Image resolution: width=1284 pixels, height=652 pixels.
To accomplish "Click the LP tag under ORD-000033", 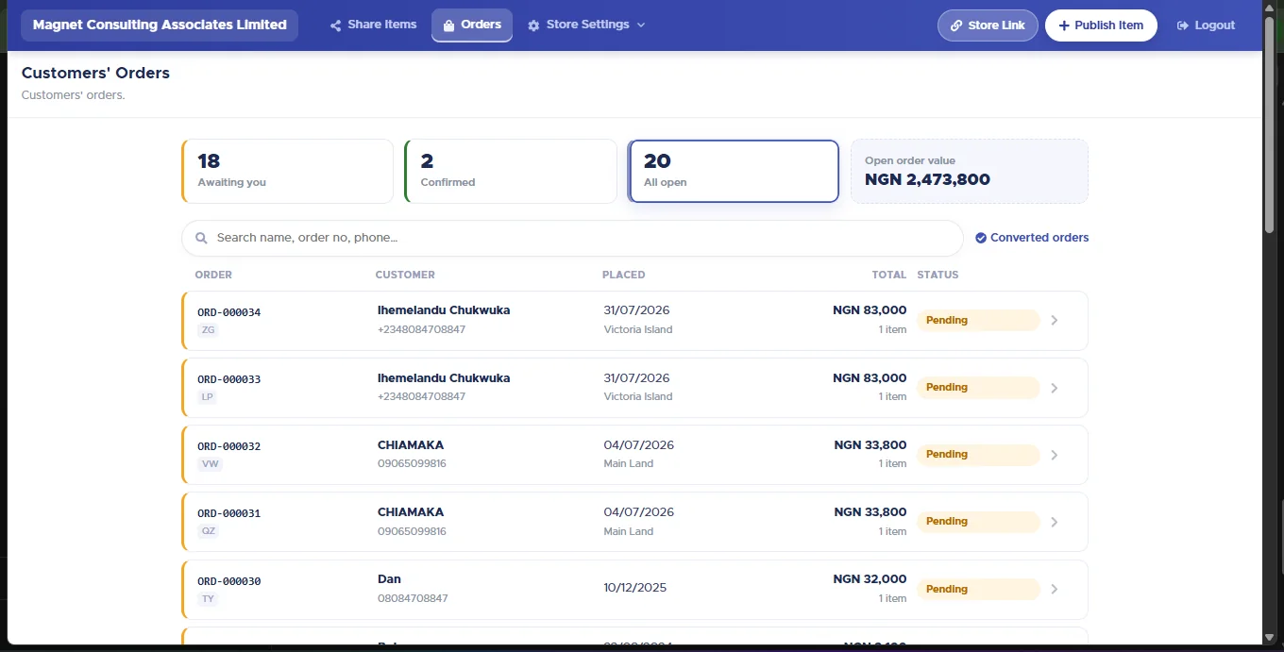I will tap(207, 397).
